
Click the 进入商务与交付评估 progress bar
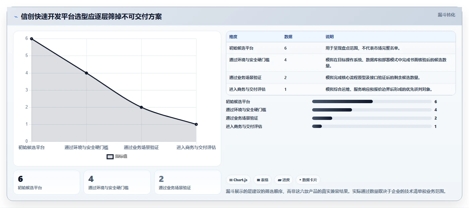point(372,127)
